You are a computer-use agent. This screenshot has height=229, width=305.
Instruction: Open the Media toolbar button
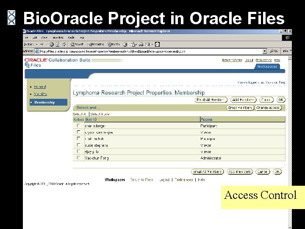[114, 45]
